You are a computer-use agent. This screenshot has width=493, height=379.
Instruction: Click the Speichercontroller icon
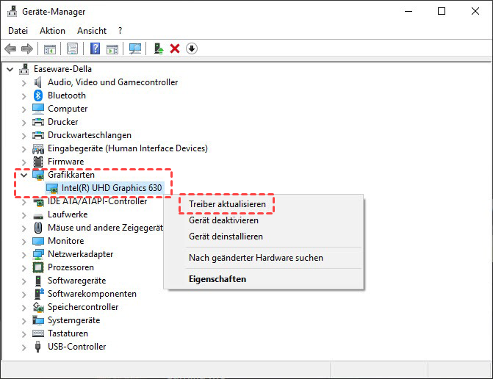[38, 307]
